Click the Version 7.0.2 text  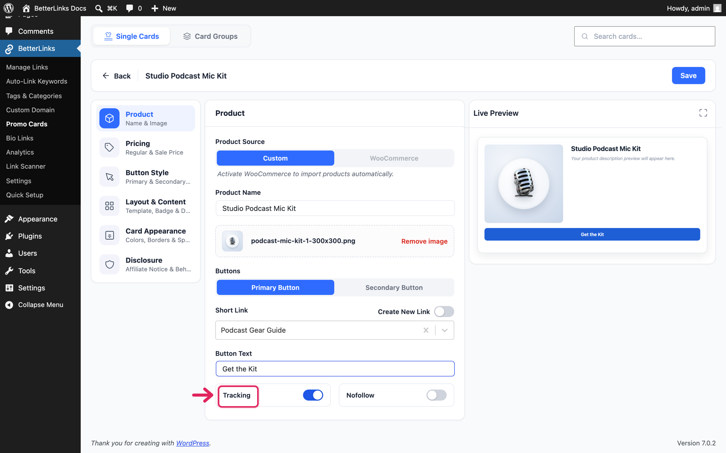pos(696,443)
